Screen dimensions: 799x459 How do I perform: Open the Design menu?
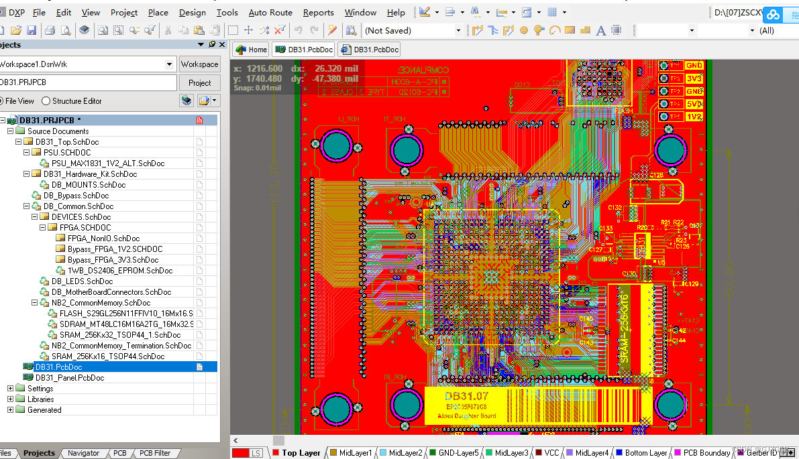[193, 12]
